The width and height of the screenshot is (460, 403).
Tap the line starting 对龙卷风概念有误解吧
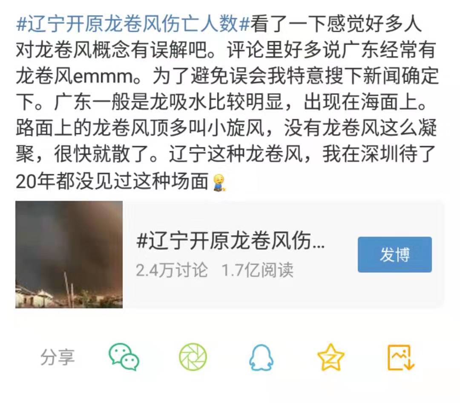(226, 50)
